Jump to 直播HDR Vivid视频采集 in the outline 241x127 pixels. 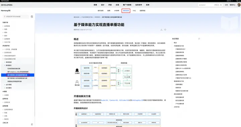tap(183, 69)
